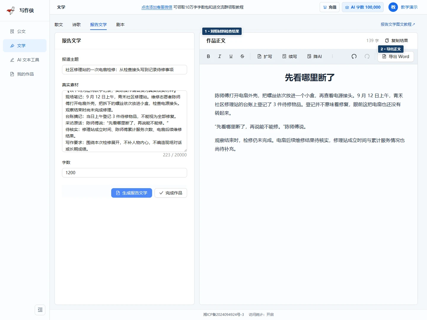Switch to the 散文 tab

point(59,25)
